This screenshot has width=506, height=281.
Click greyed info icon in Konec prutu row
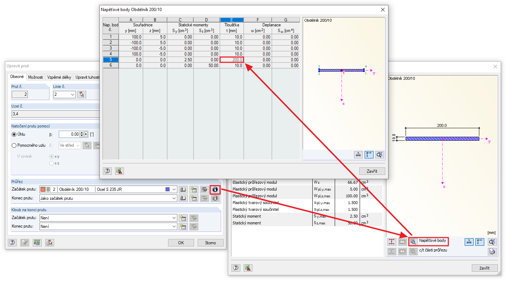[x=215, y=198]
